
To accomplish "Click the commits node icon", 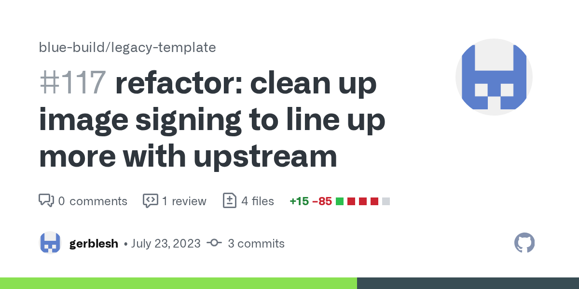I will pyautogui.click(x=214, y=243).
